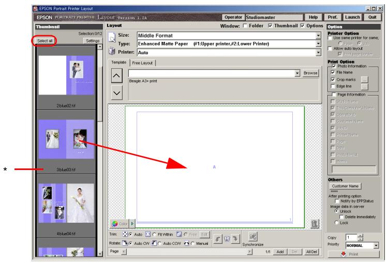Click the Free trim icon

179,234
